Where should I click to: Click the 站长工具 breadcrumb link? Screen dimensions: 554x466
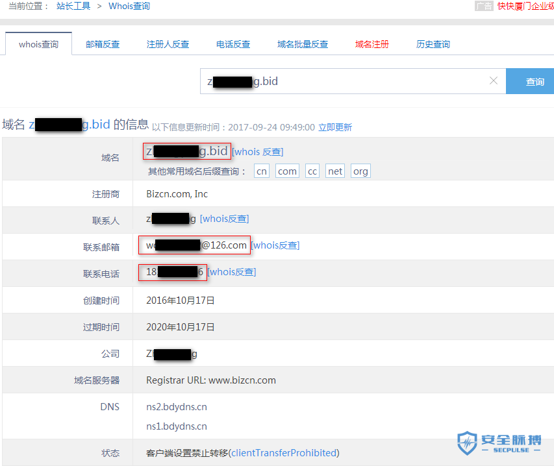[x=73, y=6]
